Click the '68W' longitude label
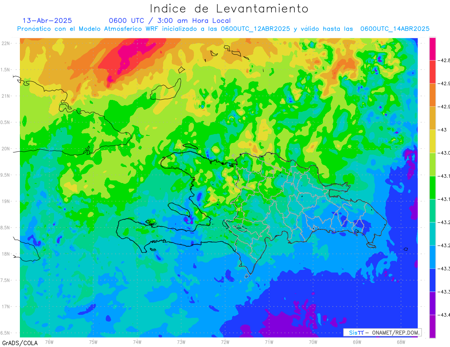The image size is (450, 347). [x=401, y=342]
